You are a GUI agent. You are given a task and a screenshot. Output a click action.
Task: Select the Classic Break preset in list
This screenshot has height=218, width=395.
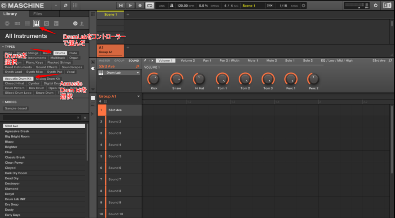coord(15,158)
